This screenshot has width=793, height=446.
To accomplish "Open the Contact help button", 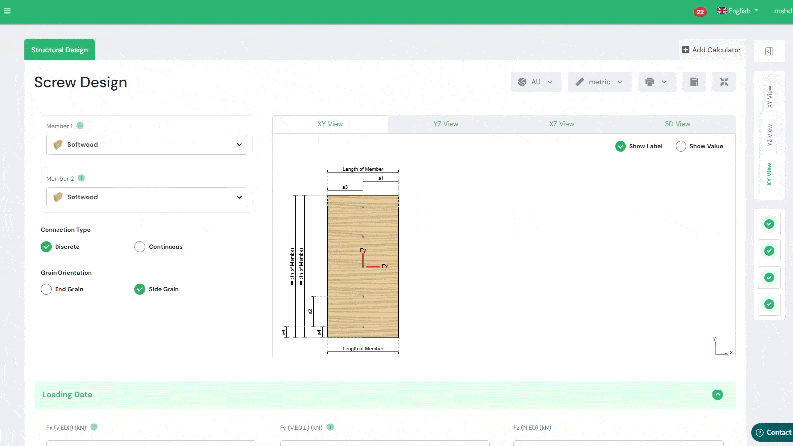I will [x=773, y=432].
